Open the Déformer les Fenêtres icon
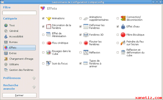 pos(86,26)
